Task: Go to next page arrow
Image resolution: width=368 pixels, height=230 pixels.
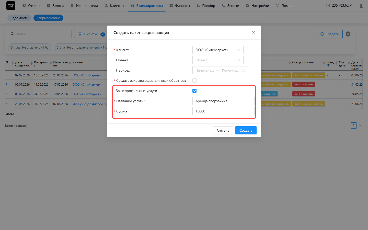Action: [x=360, y=125]
